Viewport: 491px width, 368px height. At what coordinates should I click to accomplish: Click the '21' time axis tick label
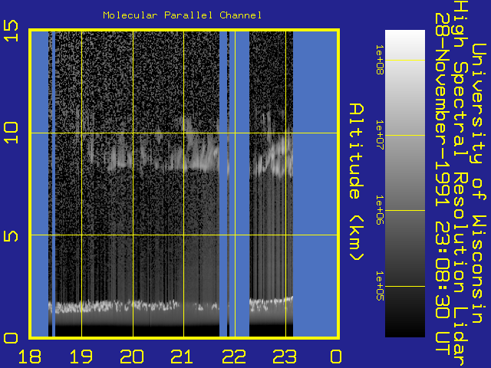coord(183,356)
